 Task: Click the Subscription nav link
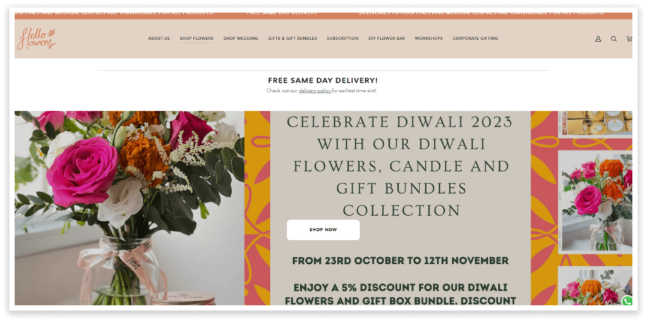pos(342,39)
